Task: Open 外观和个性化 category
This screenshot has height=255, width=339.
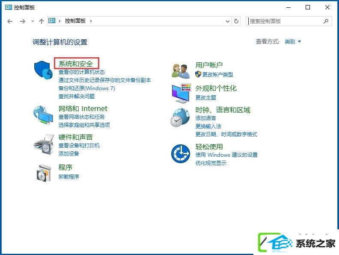Action: coord(216,88)
